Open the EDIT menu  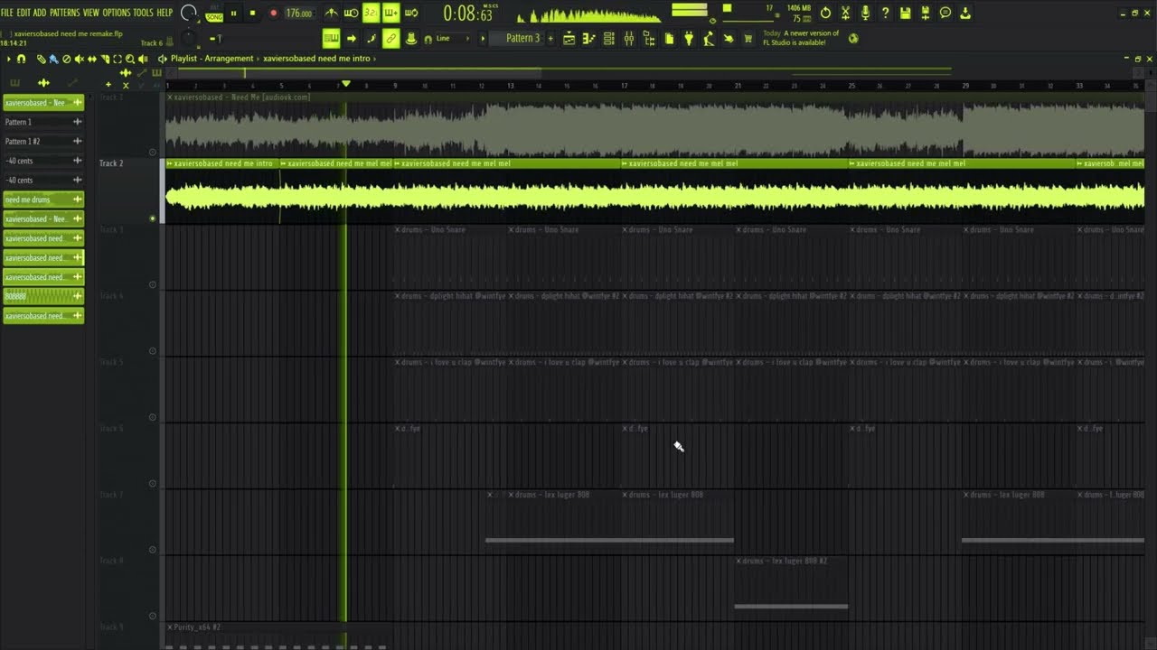click(x=24, y=13)
